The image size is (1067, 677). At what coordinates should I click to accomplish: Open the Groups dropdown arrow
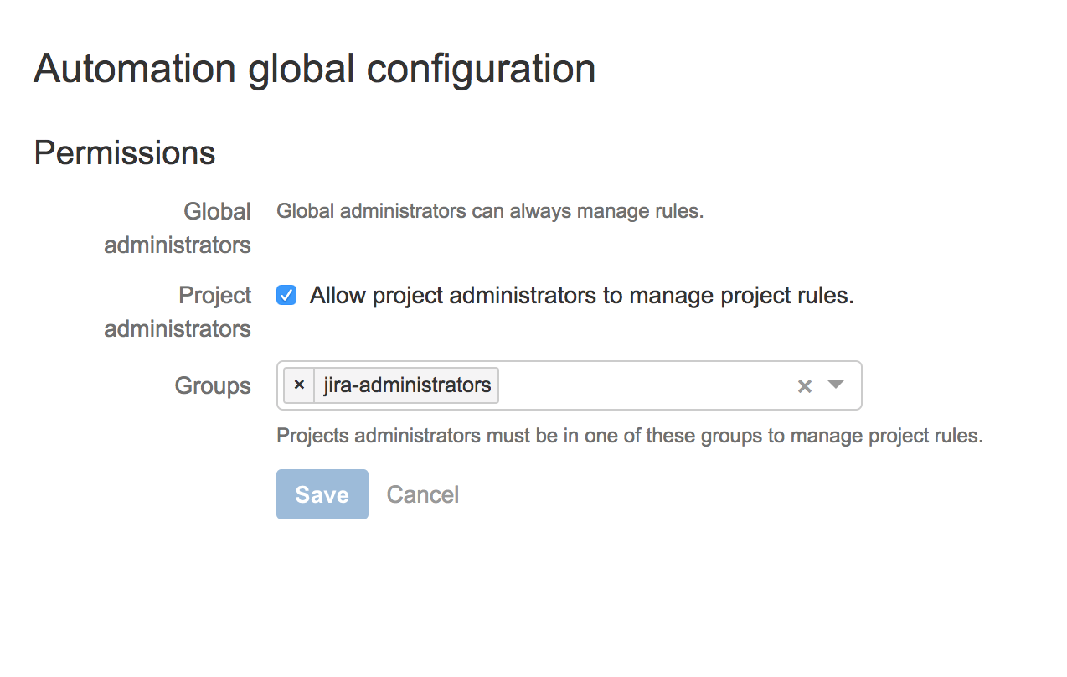pos(835,385)
